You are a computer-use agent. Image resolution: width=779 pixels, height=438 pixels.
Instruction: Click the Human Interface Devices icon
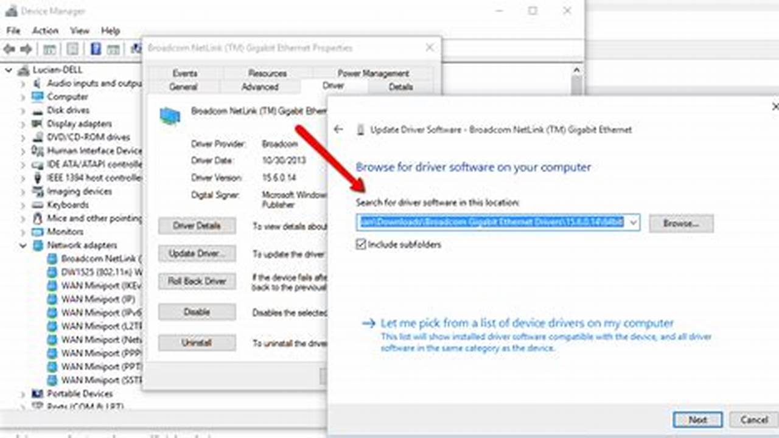point(37,150)
